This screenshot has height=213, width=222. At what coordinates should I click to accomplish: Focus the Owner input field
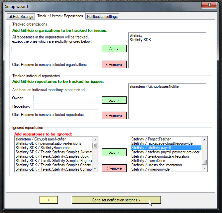66,98
